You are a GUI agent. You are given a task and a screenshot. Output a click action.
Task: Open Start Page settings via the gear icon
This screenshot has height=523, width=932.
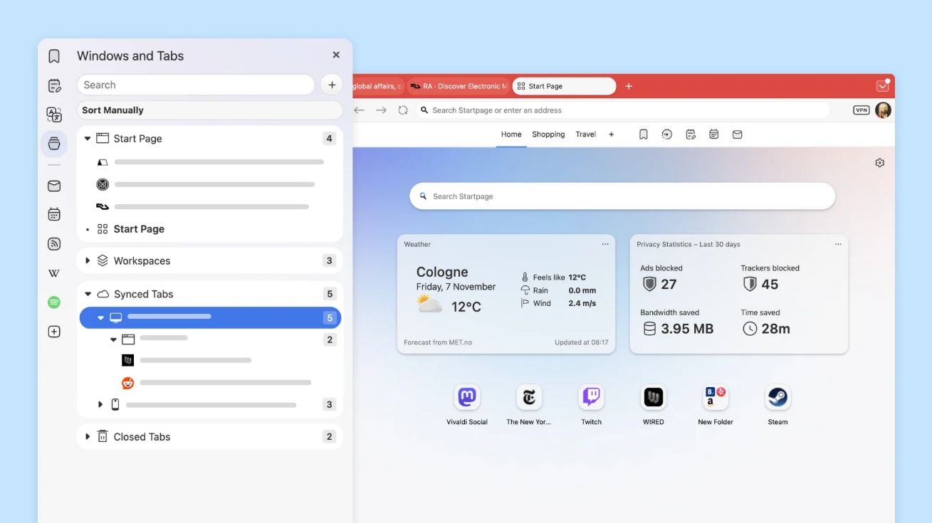coord(879,162)
